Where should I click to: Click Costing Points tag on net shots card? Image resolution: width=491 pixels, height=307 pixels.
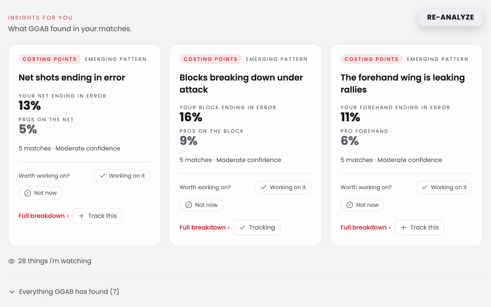tap(50, 59)
